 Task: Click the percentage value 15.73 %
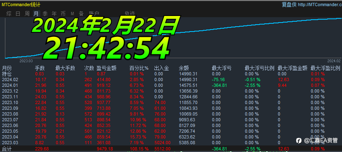(x=138, y=137)
